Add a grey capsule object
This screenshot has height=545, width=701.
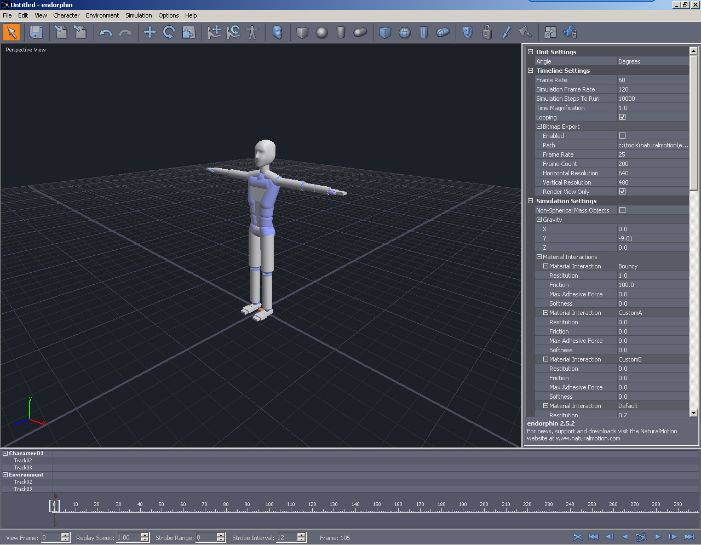coord(360,32)
